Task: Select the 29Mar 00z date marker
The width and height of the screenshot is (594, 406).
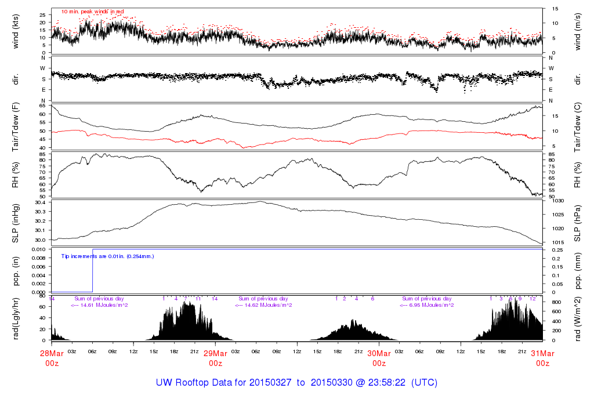Action: tap(215, 358)
